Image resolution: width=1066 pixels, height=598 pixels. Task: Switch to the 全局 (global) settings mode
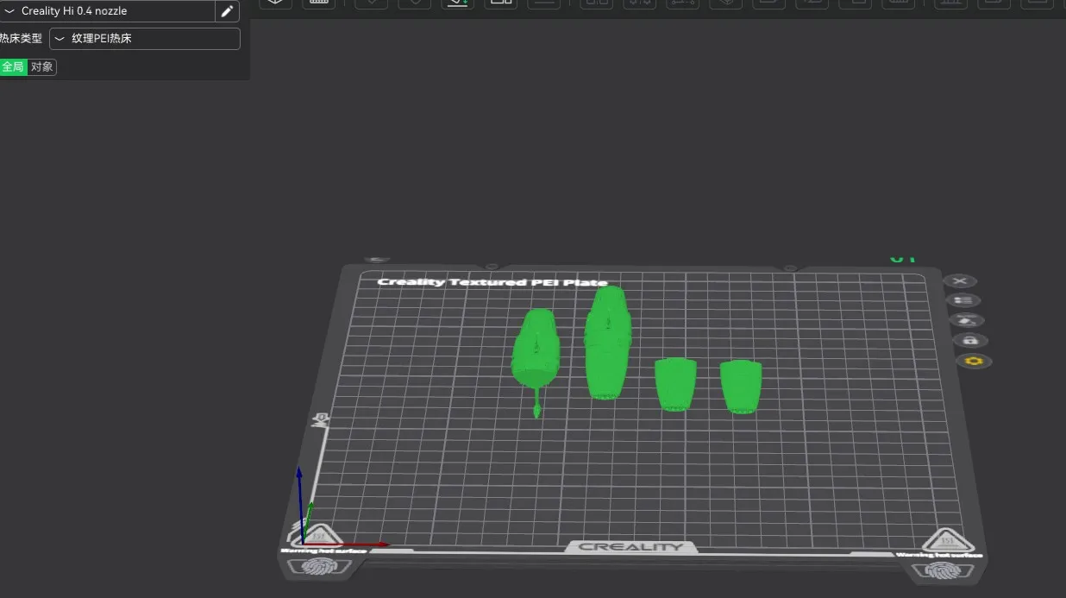pyautogui.click(x=13, y=66)
